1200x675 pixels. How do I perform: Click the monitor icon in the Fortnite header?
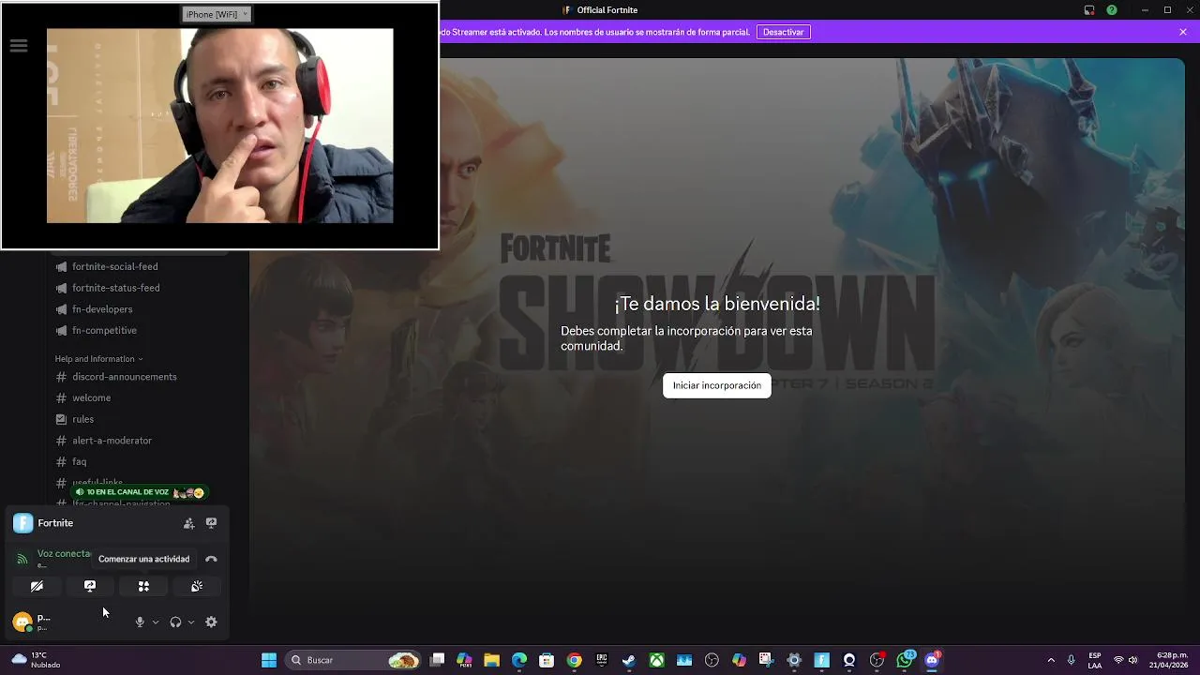211,523
